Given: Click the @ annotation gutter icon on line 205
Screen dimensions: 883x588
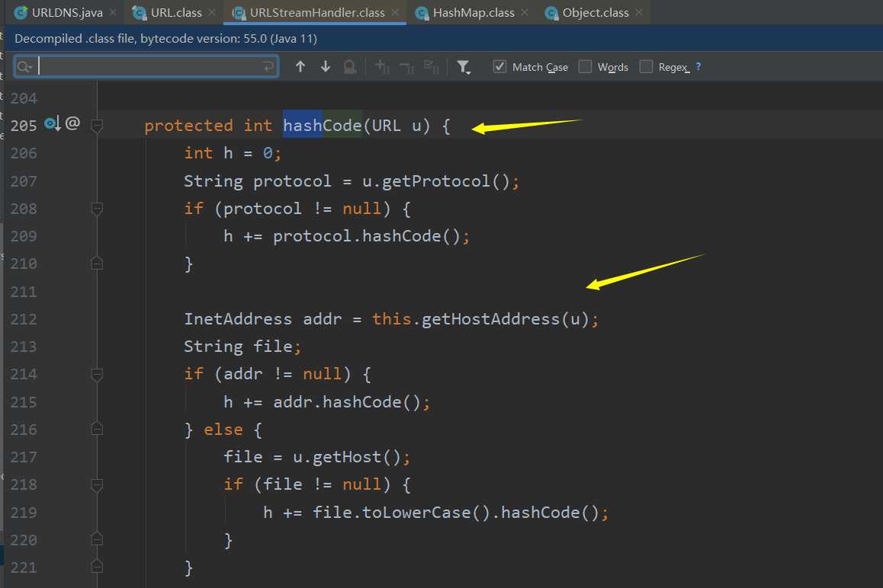Looking at the screenshot, I should tap(72, 123).
